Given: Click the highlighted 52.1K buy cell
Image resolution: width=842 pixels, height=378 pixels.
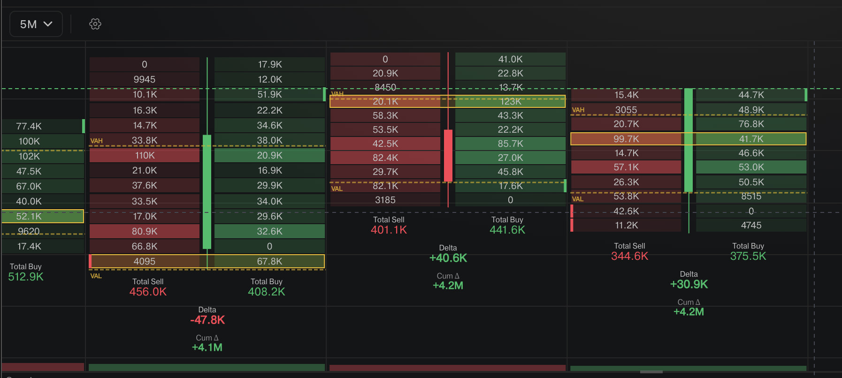Looking at the screenshot, I should click(43, 216).
